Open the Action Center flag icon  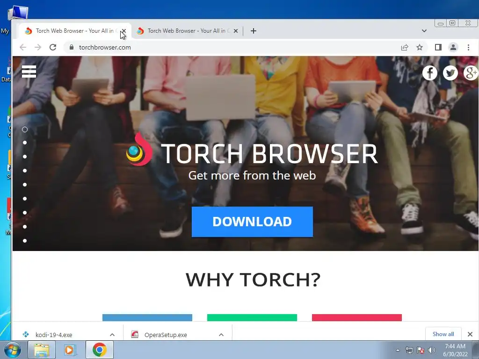pos(421,350)
